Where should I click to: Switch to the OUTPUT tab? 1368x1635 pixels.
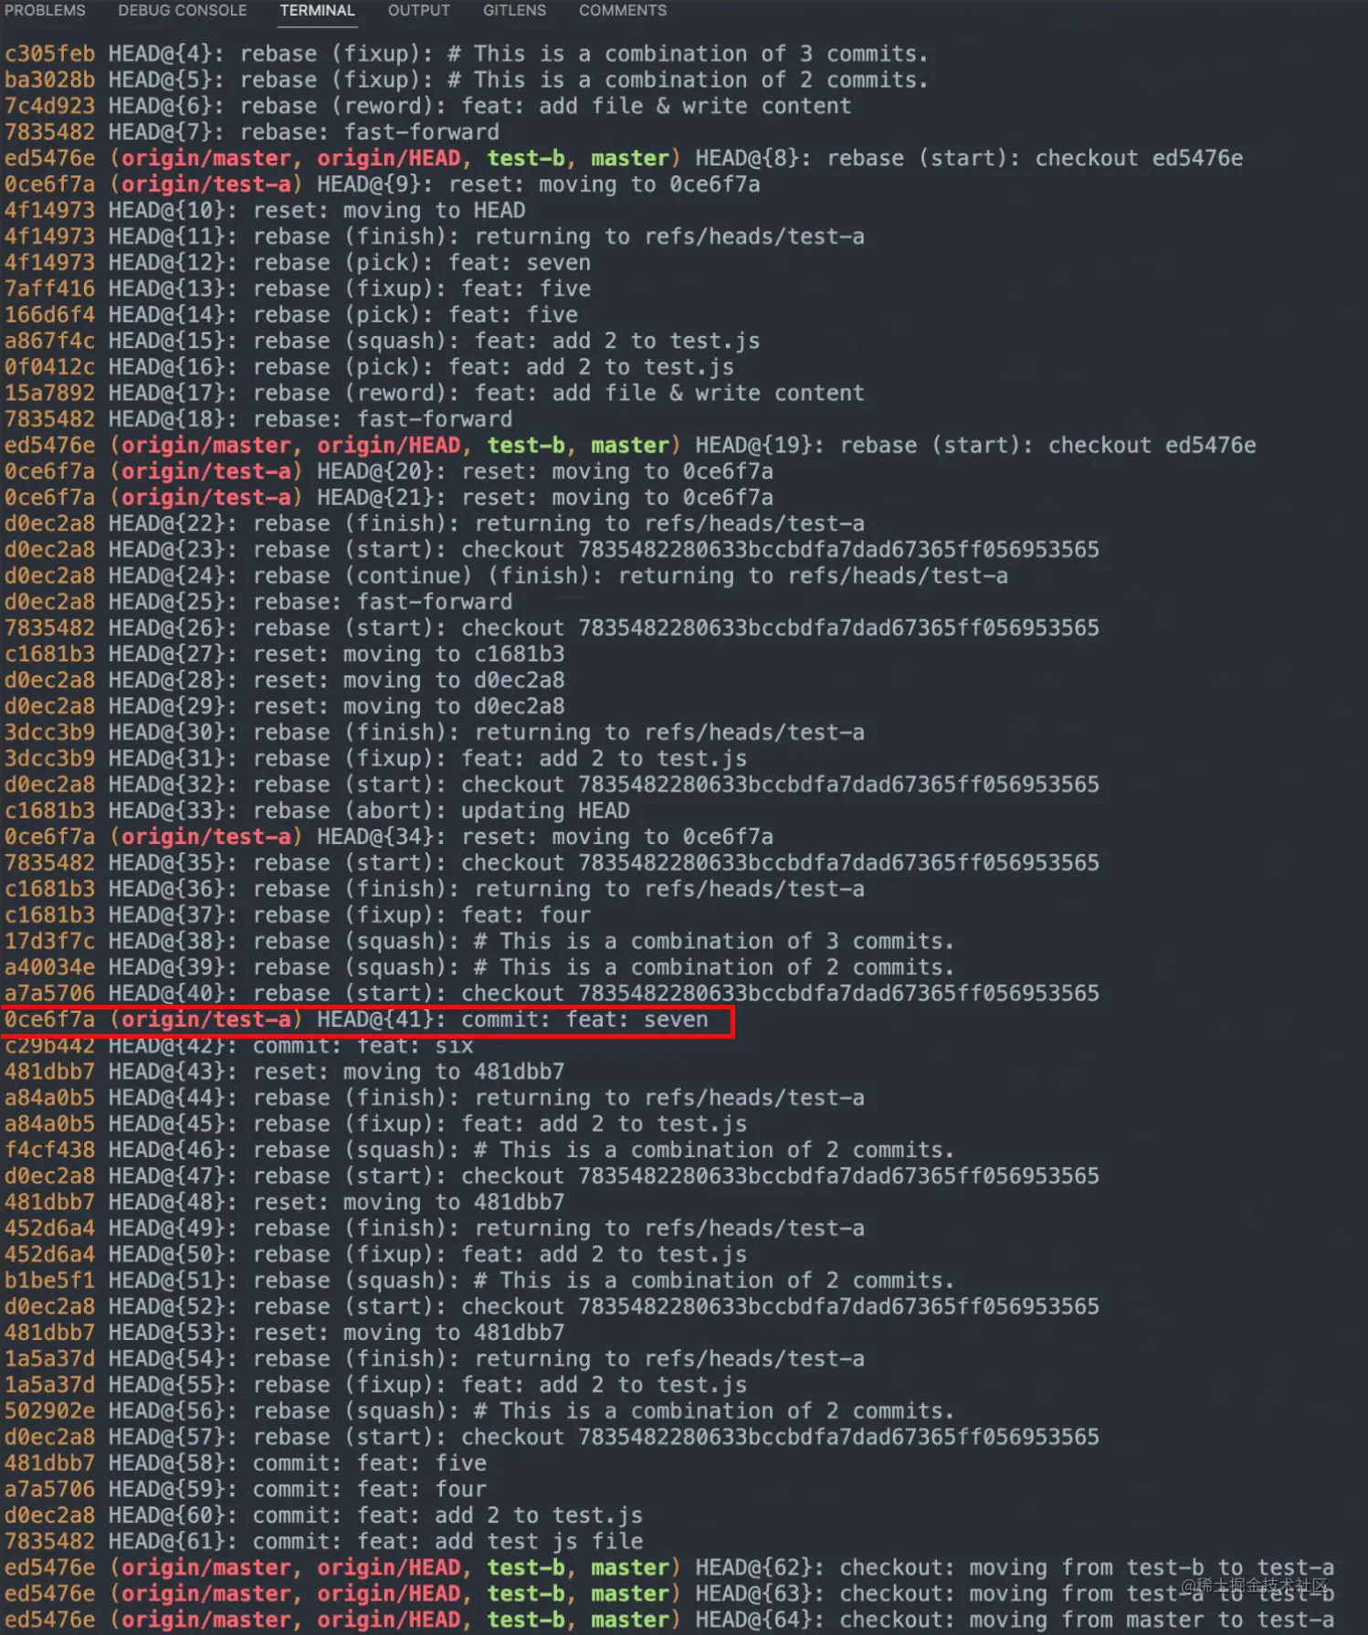click(x=419, y=11)
